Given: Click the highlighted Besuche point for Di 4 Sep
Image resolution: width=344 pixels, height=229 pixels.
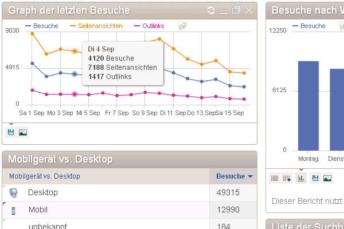Looking at the screenshot, I should (75, 74).
